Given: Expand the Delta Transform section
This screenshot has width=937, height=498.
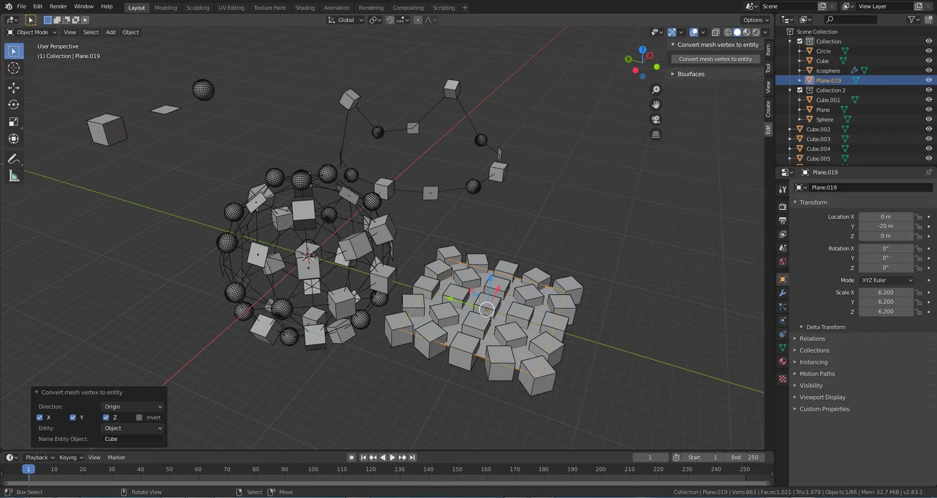Looking at the screenshot, I should tap(825, 327).
